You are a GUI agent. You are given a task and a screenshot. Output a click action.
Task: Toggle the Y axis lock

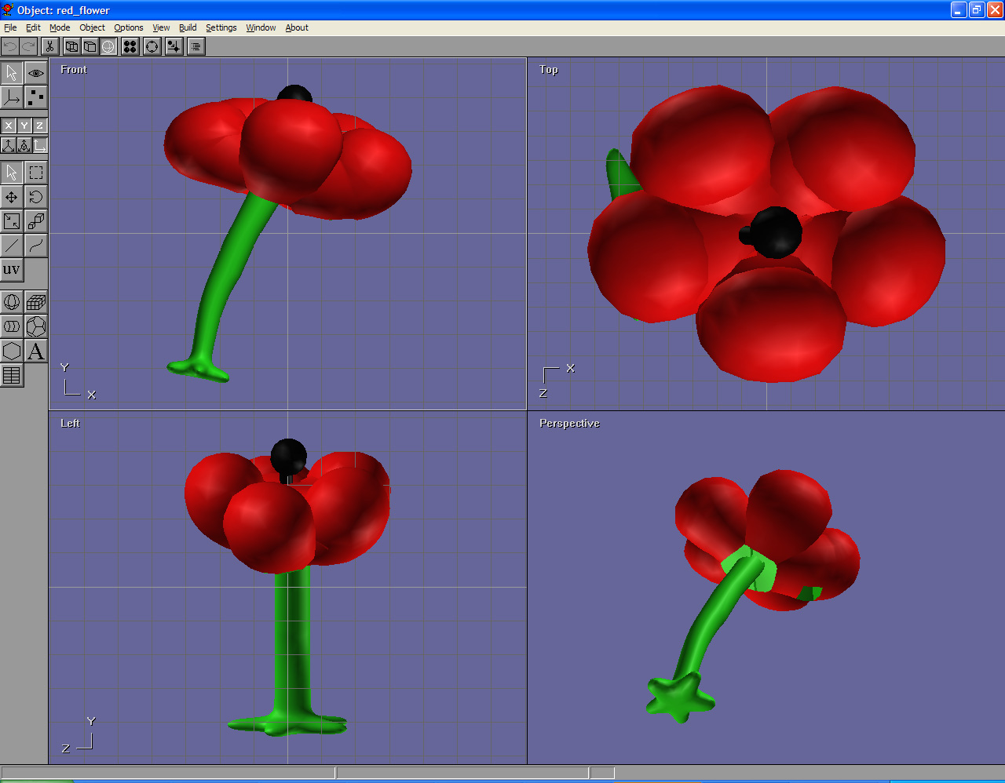point(24,126)
